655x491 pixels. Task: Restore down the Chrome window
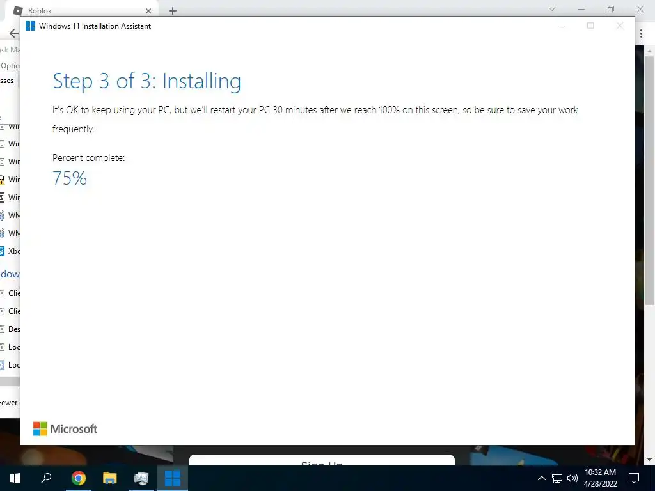tap(611, 9)
